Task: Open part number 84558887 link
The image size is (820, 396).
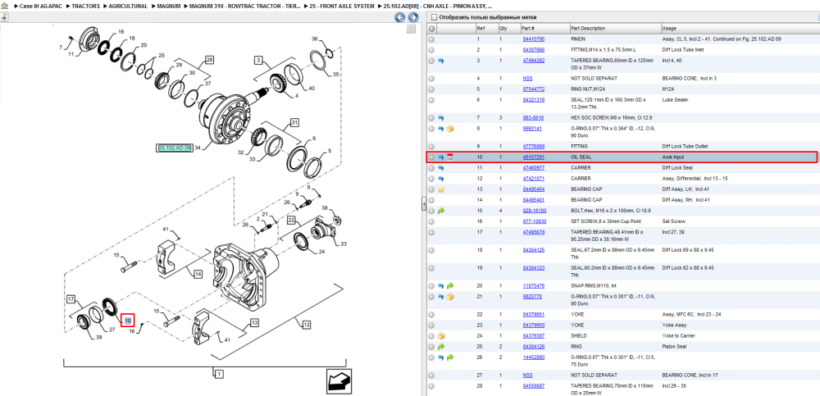Action: pos(534,386)
